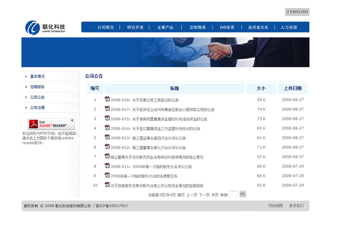Click the Get Adobe Reader download badge
Viewport: 344px width, 229px height.
click(x=51, y=124)
